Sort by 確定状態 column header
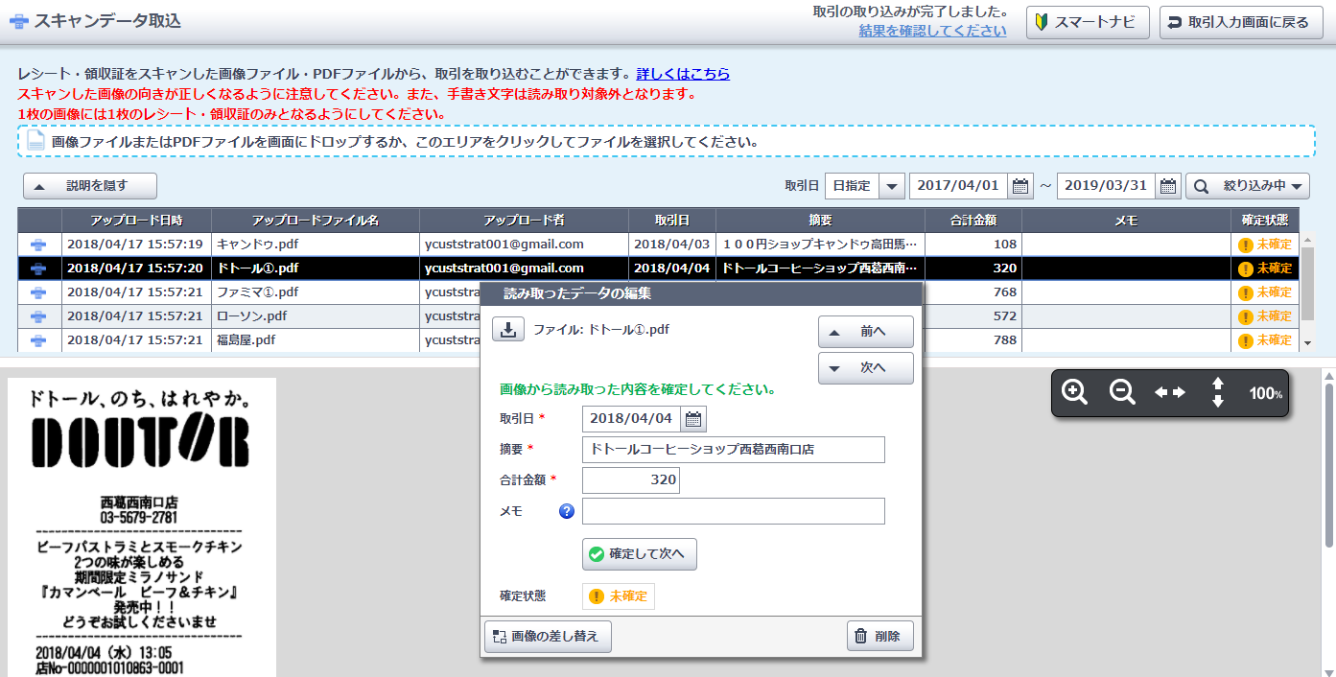The width and height of the screenshot is (1336, 677). [x=1265, y=221]
